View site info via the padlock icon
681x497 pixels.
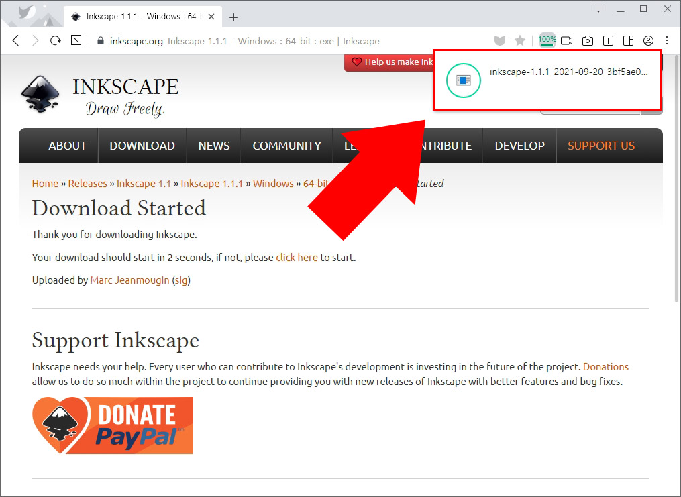tap(101, 41)
